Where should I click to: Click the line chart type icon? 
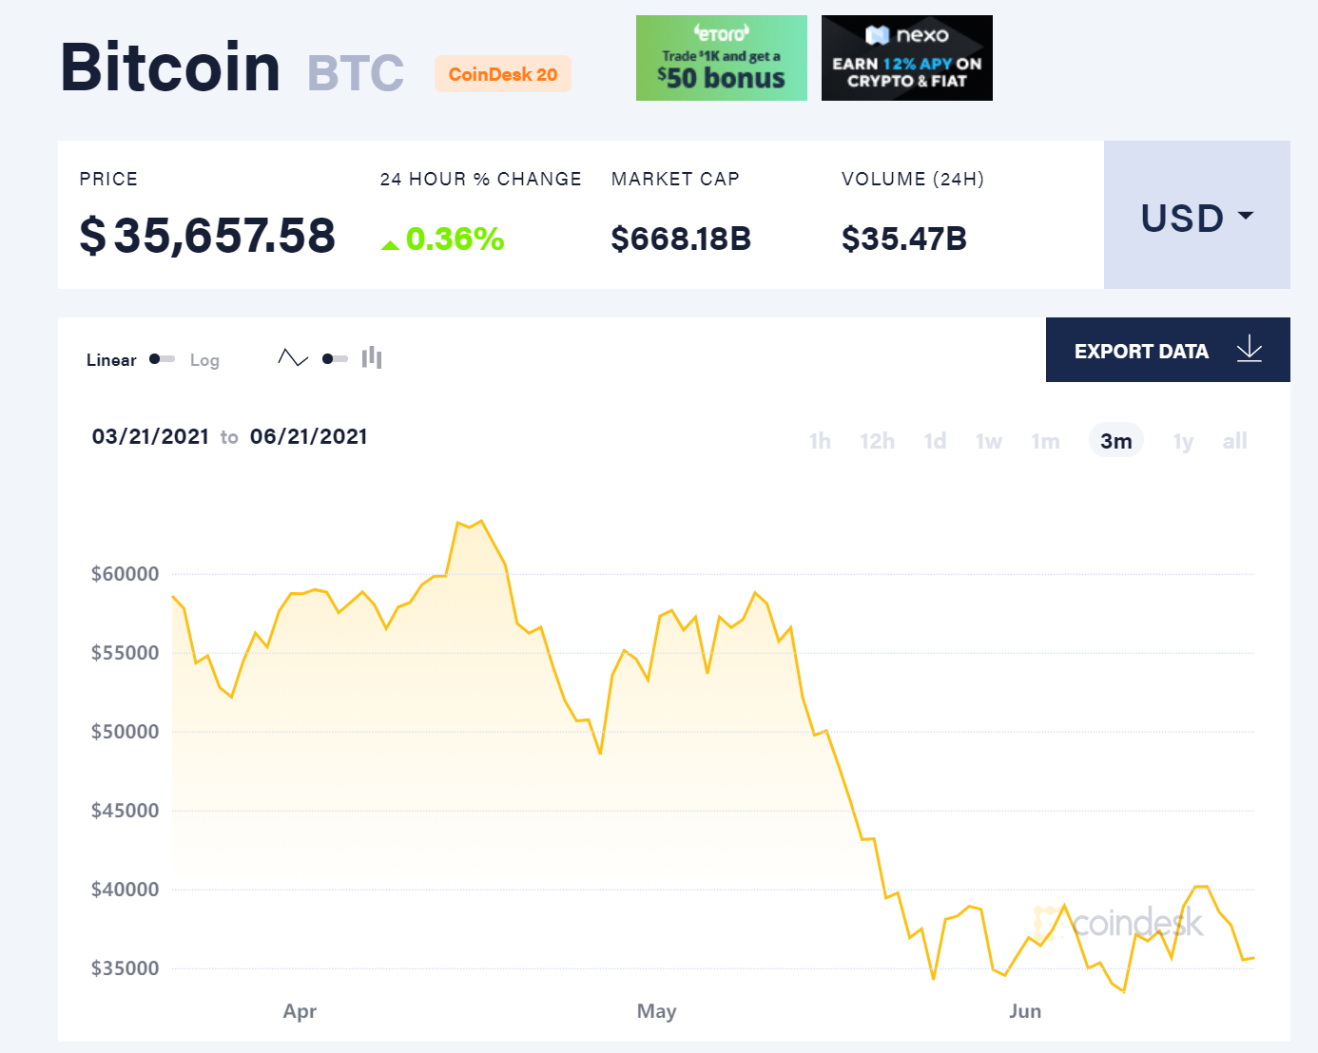[293, 358]
